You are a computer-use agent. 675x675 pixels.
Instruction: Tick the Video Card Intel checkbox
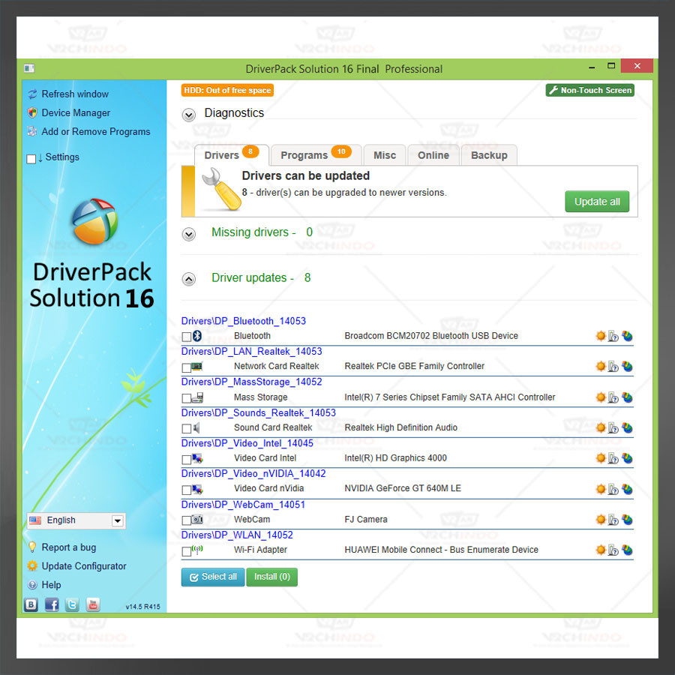(187, 459)
